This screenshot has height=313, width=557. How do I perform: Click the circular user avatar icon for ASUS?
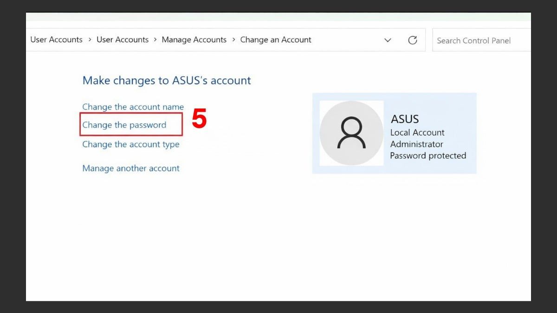tap(351, 133)
